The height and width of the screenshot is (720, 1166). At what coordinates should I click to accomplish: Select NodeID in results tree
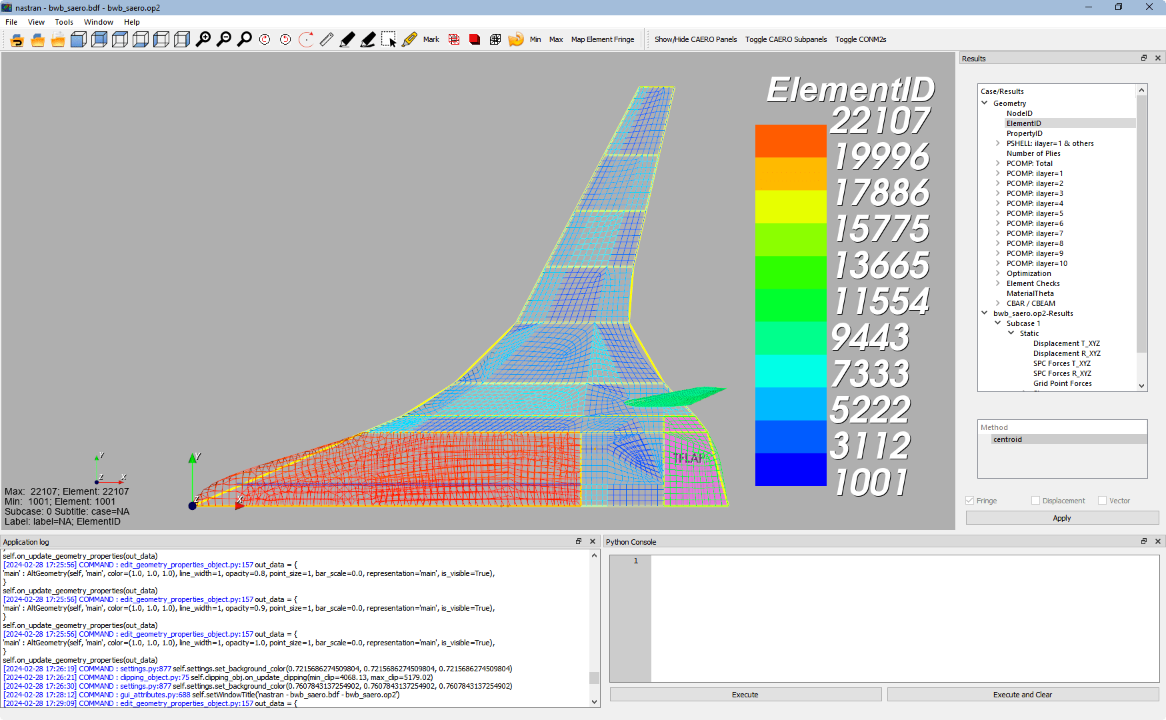pos(1019,113)
